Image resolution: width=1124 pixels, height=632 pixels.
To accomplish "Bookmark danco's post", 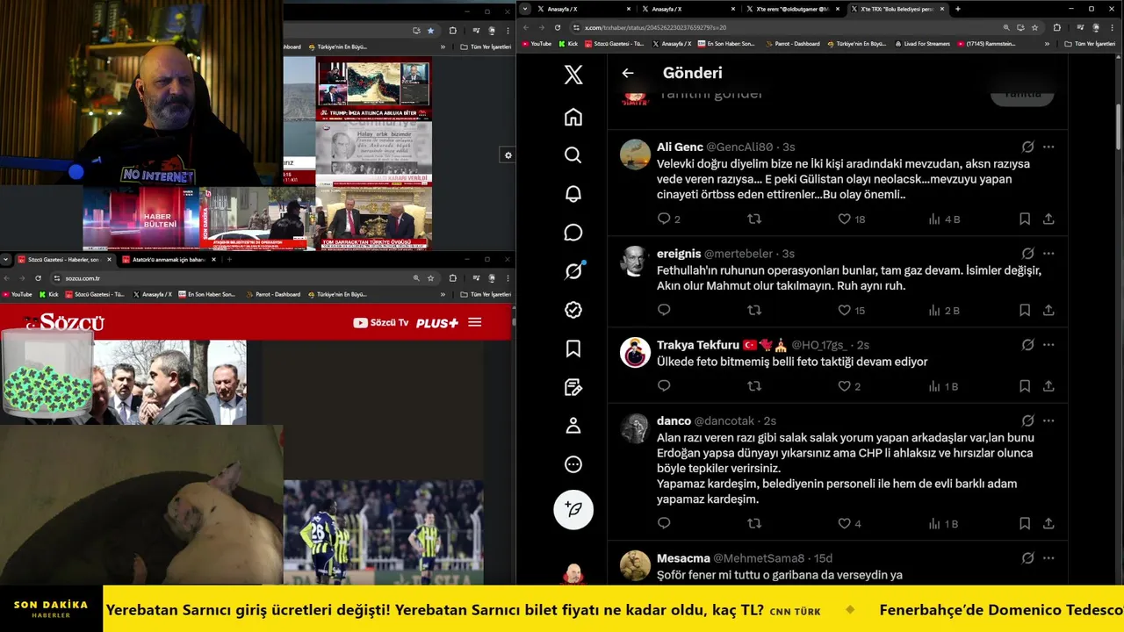I will coord(1025,523).
